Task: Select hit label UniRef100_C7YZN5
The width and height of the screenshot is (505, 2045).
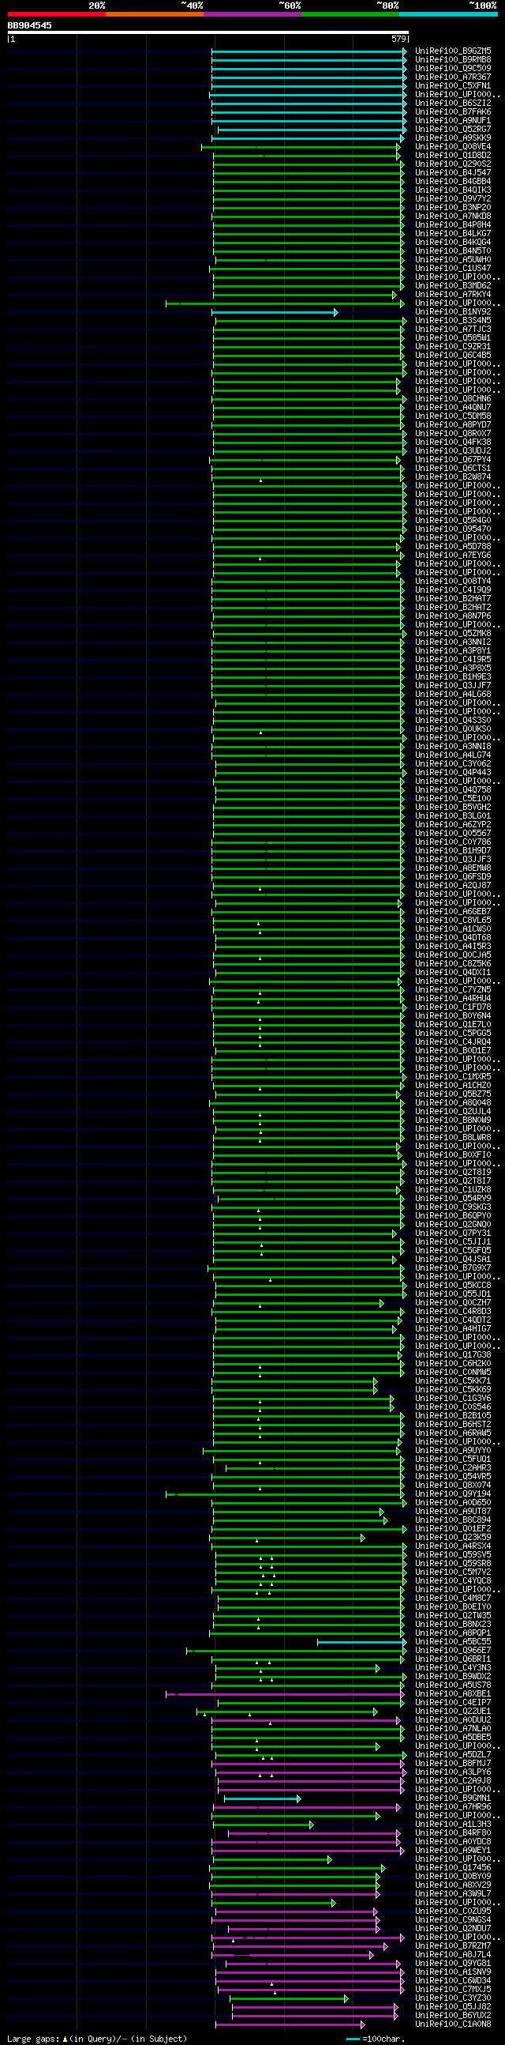Action: coord(453,990)
